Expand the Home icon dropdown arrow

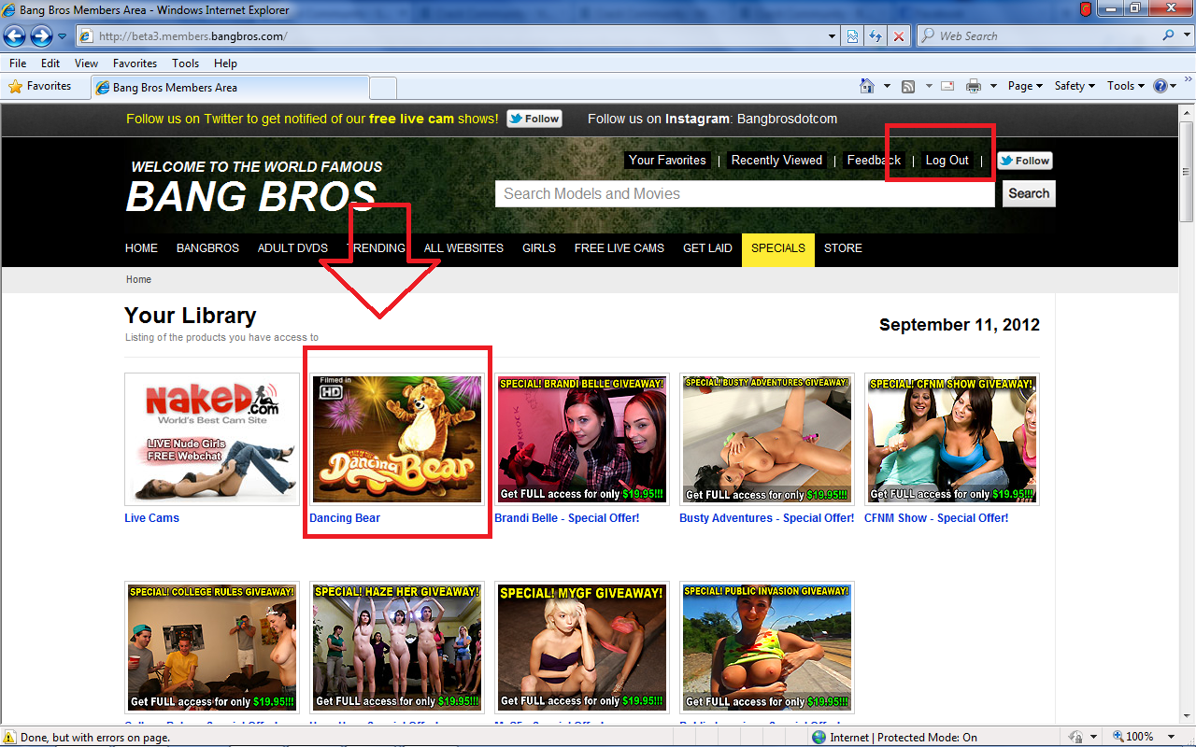coord(887,86)
